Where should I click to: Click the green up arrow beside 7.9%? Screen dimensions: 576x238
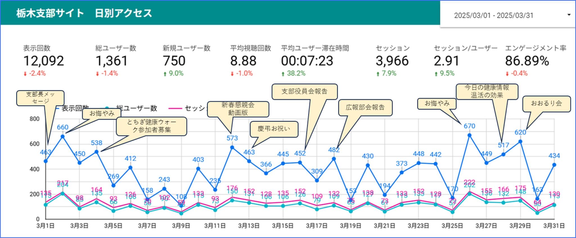tap(378, 74)
